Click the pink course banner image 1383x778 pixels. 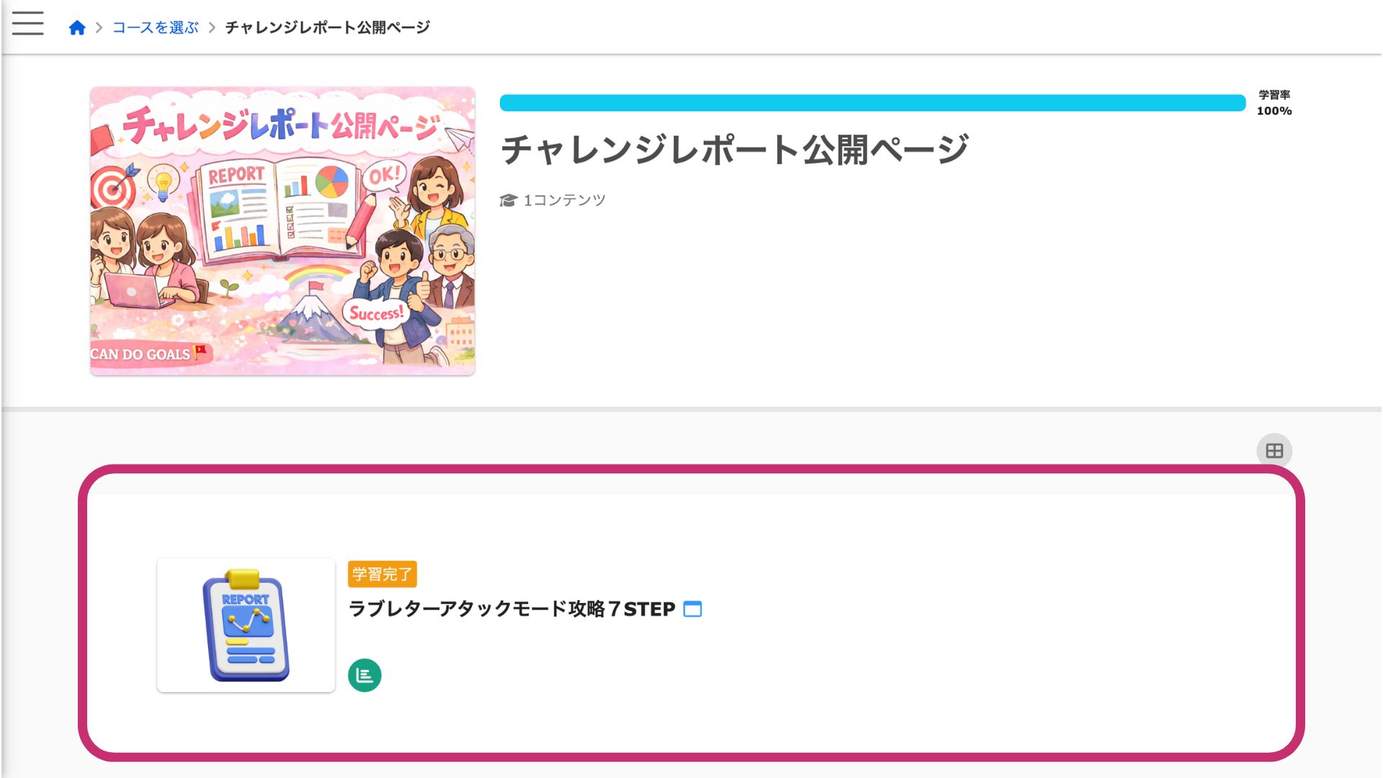pyautogui.click(x=282, y=231)
